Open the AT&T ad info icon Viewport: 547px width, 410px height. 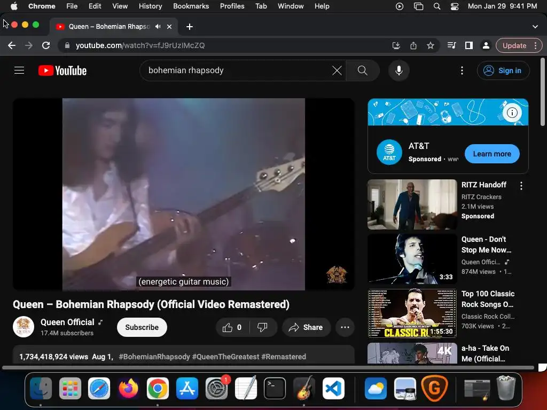512,113
